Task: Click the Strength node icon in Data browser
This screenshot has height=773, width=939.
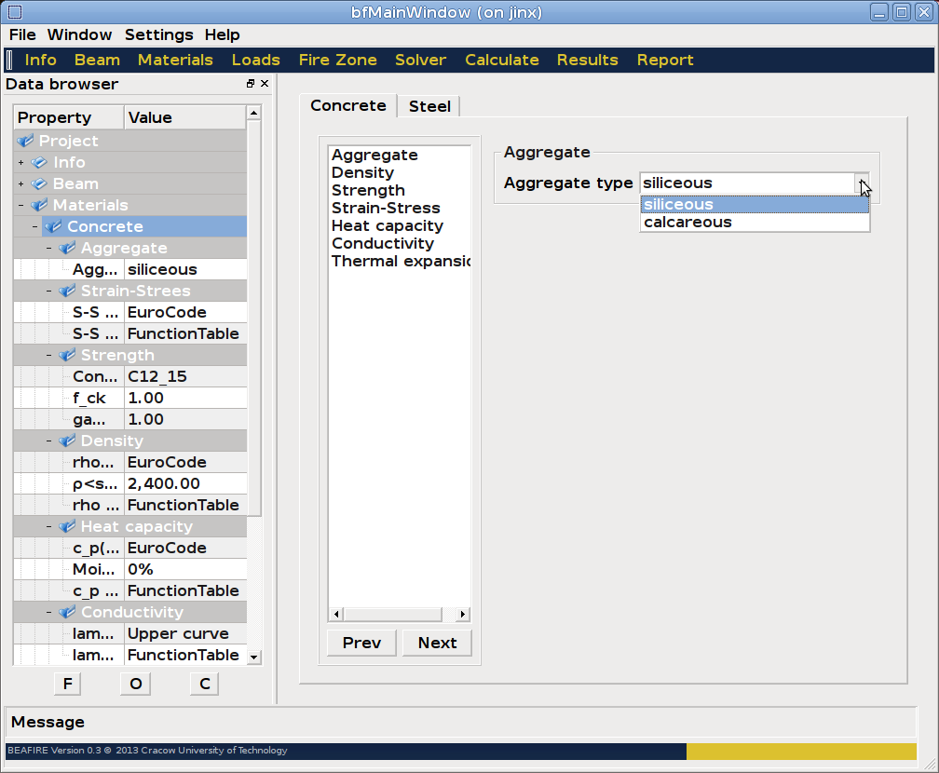Action: click(x=67, y=355)
